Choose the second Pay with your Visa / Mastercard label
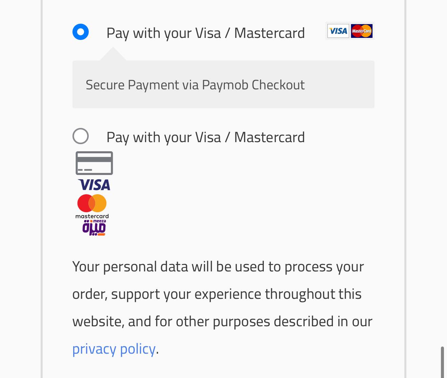447x378 pixels. pos(206,137)
